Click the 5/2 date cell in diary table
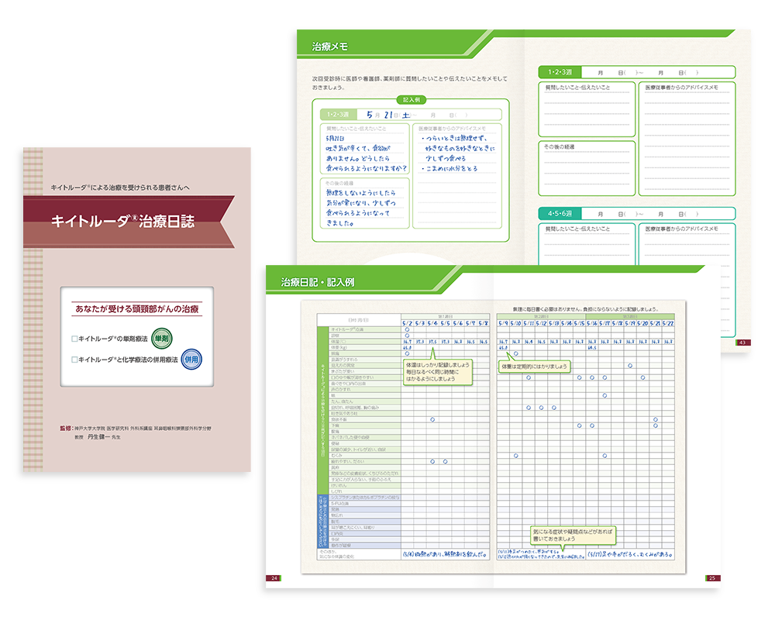This screenshot has height=620, width=775. click(x=408, y=323)
